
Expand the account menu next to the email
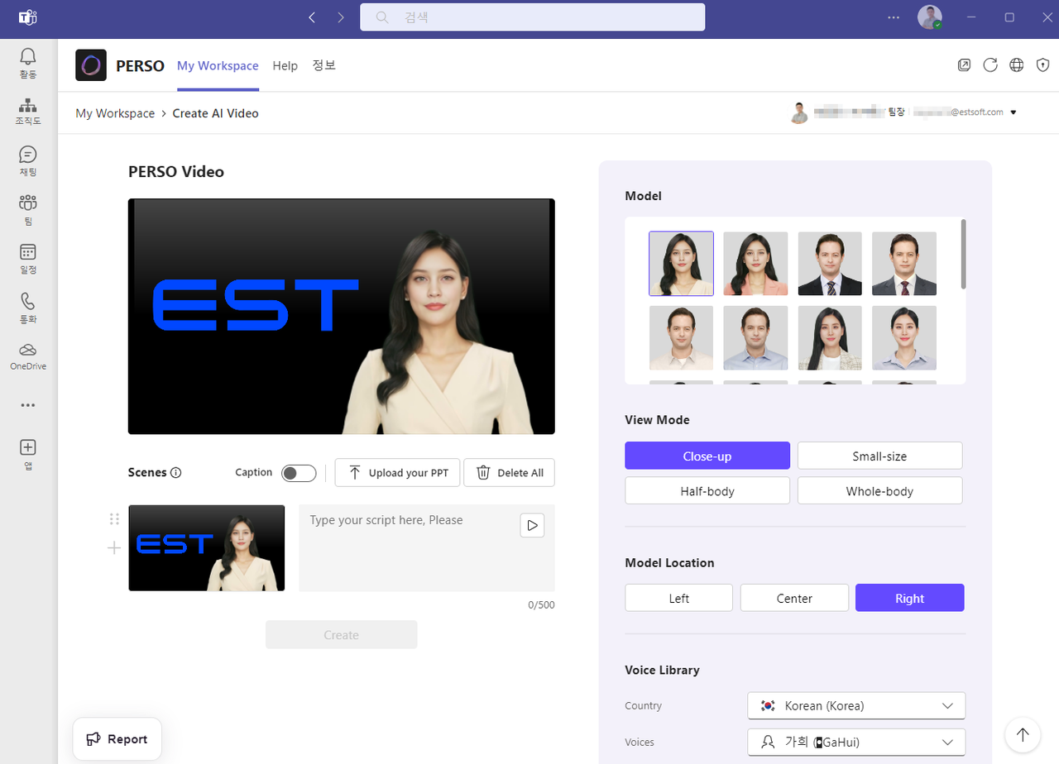click(x=1013, y=112)
